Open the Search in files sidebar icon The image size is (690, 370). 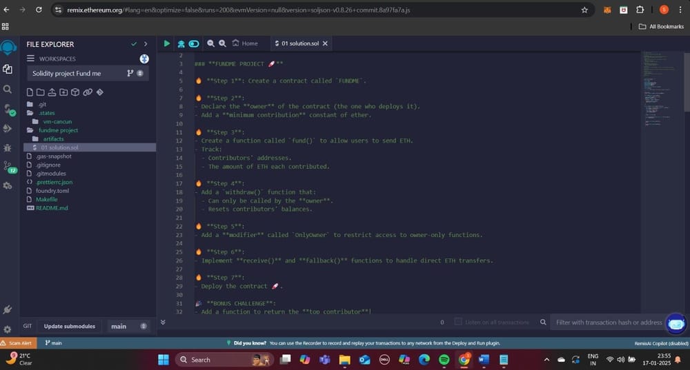[8, 89]
